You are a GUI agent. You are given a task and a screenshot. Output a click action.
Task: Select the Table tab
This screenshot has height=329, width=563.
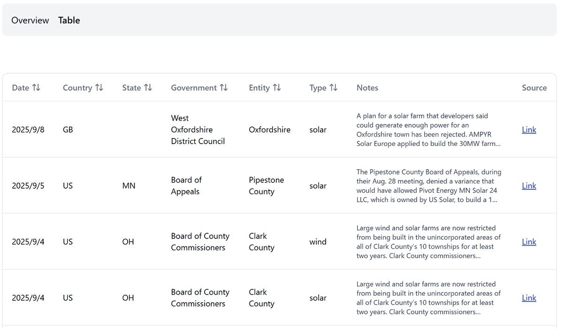pyautogui.click(x=69, y=20)
